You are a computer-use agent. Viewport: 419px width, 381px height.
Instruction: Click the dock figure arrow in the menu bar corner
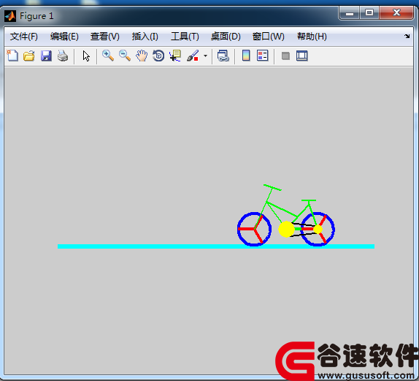407,36
